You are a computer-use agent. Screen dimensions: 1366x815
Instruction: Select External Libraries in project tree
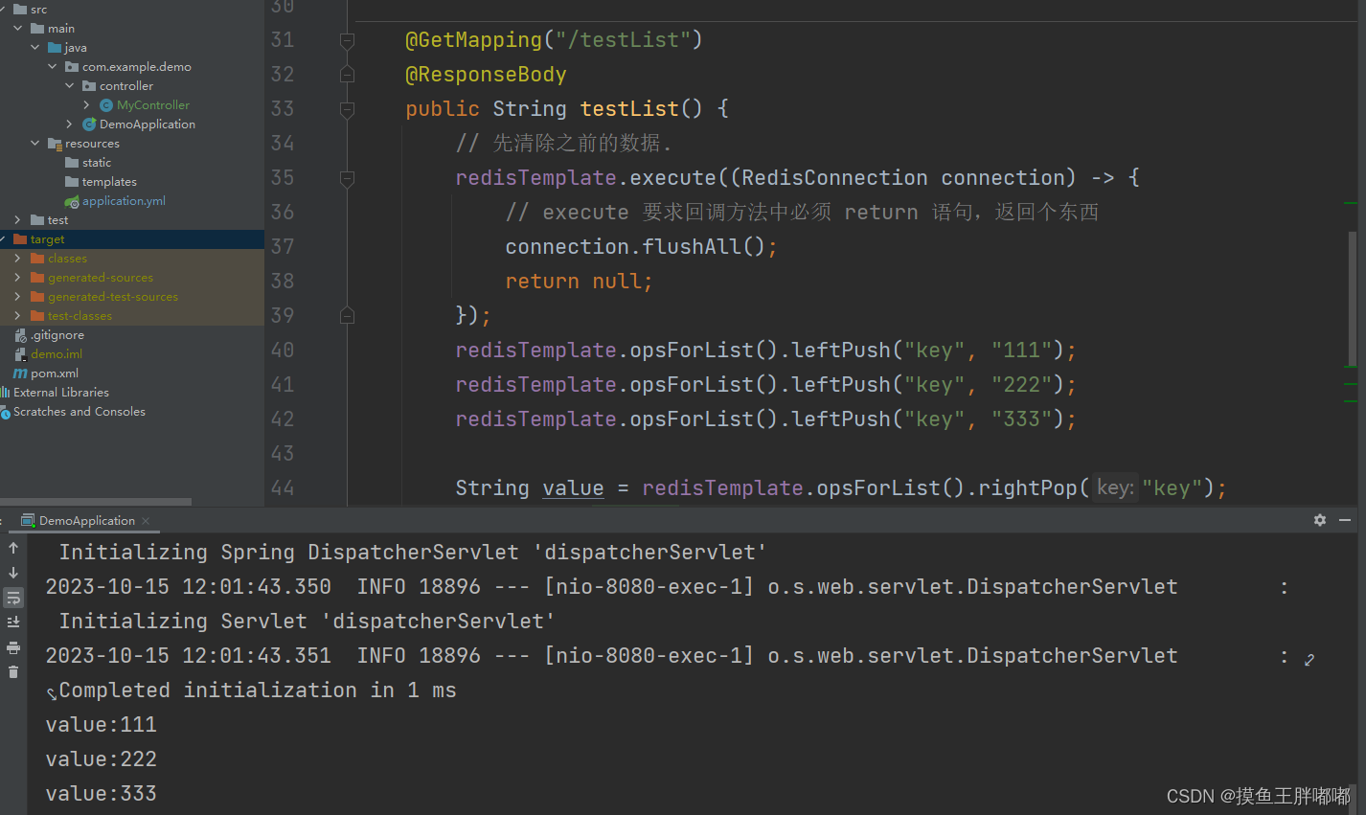click(x=131, y=393)
